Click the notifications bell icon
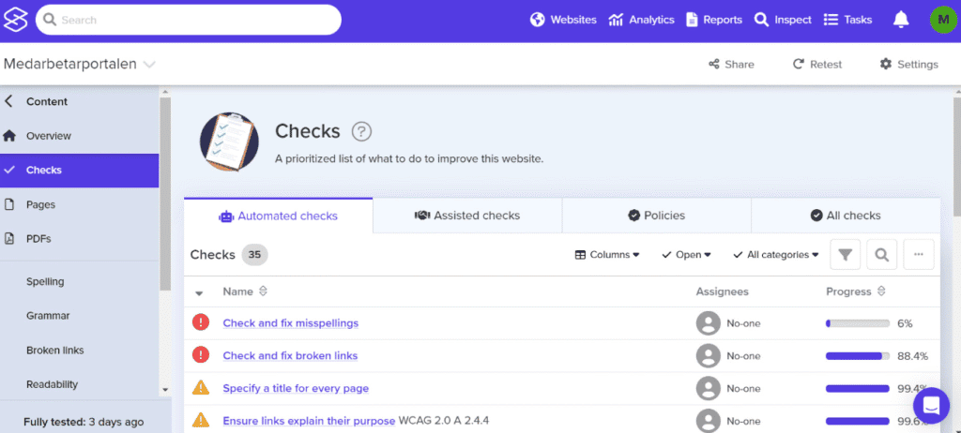Viewport: 961px width, 433px height. point(901,20)
